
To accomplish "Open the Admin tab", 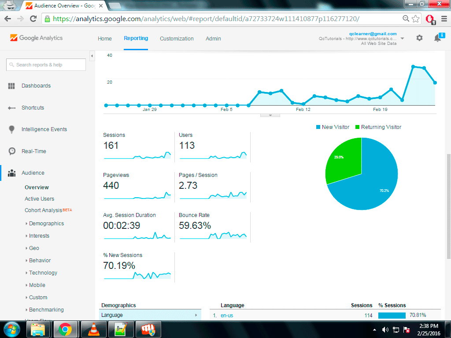I will [x=213, y=39].
